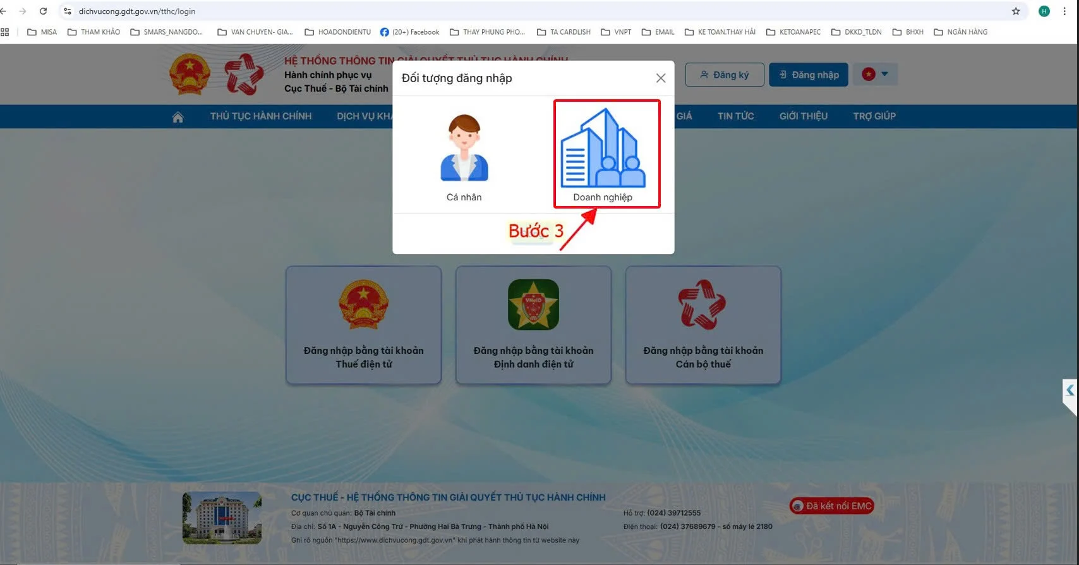Choose the Doanh nghiệp building icon

[x=603, y=148]
